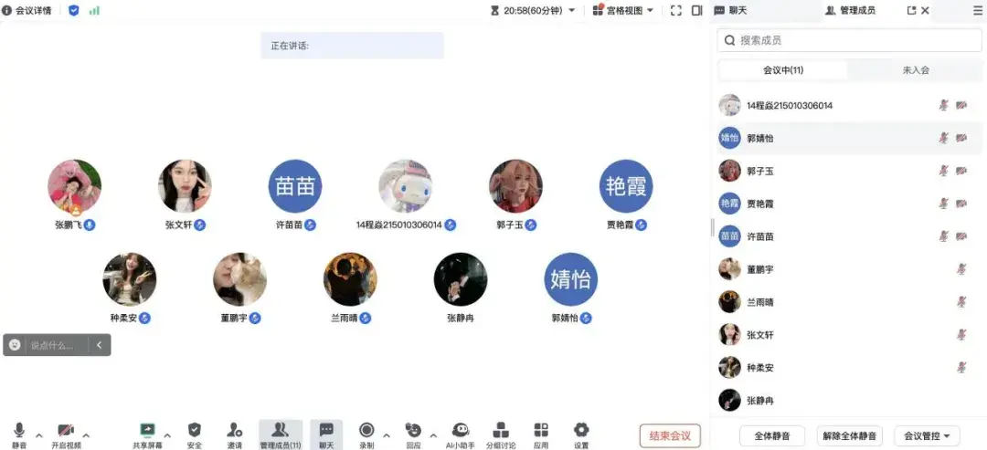Toggle microphone for 郭婧怡 in member list
Image resolution: width=987 pixels, height=450 pixels.
(x=943, y=138)
